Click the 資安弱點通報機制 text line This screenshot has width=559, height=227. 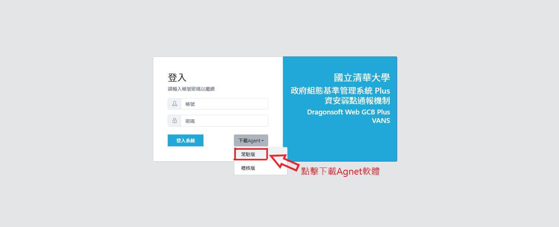tap(357, 101)
